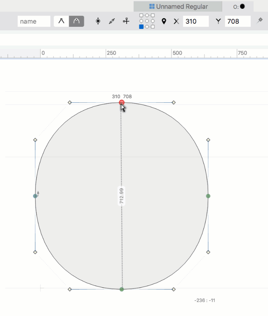Select top-right reference point in origin grid
The width and height of the screenshot is (268, 316).
tap(153, 15)
